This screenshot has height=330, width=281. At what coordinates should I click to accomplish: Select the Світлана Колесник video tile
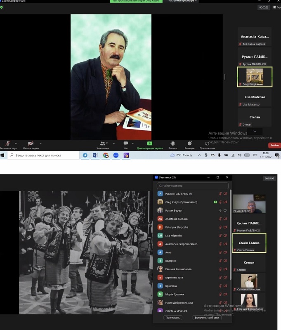(249, 283)
